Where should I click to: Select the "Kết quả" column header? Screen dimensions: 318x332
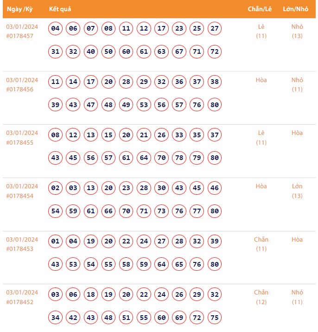60,9
